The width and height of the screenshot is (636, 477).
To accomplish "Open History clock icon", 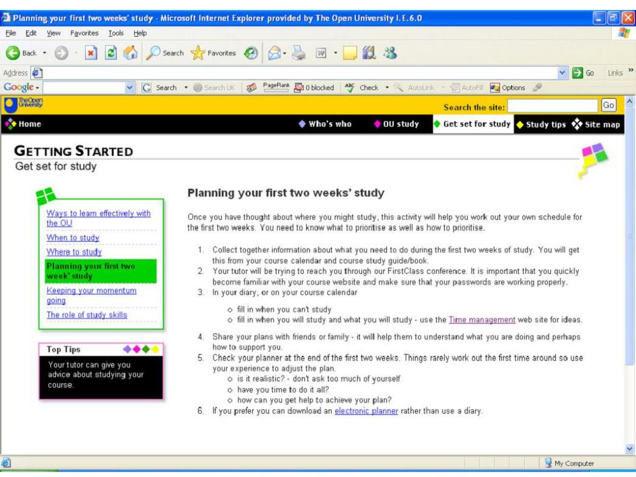I will click(x=251, y=53).
